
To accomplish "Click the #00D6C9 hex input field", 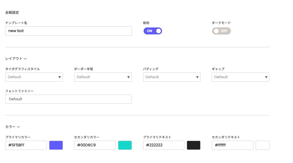I will point(95,145).
